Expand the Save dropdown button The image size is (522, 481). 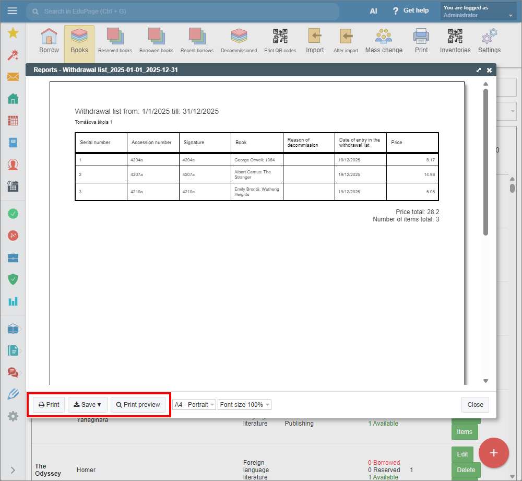[87, 405]
